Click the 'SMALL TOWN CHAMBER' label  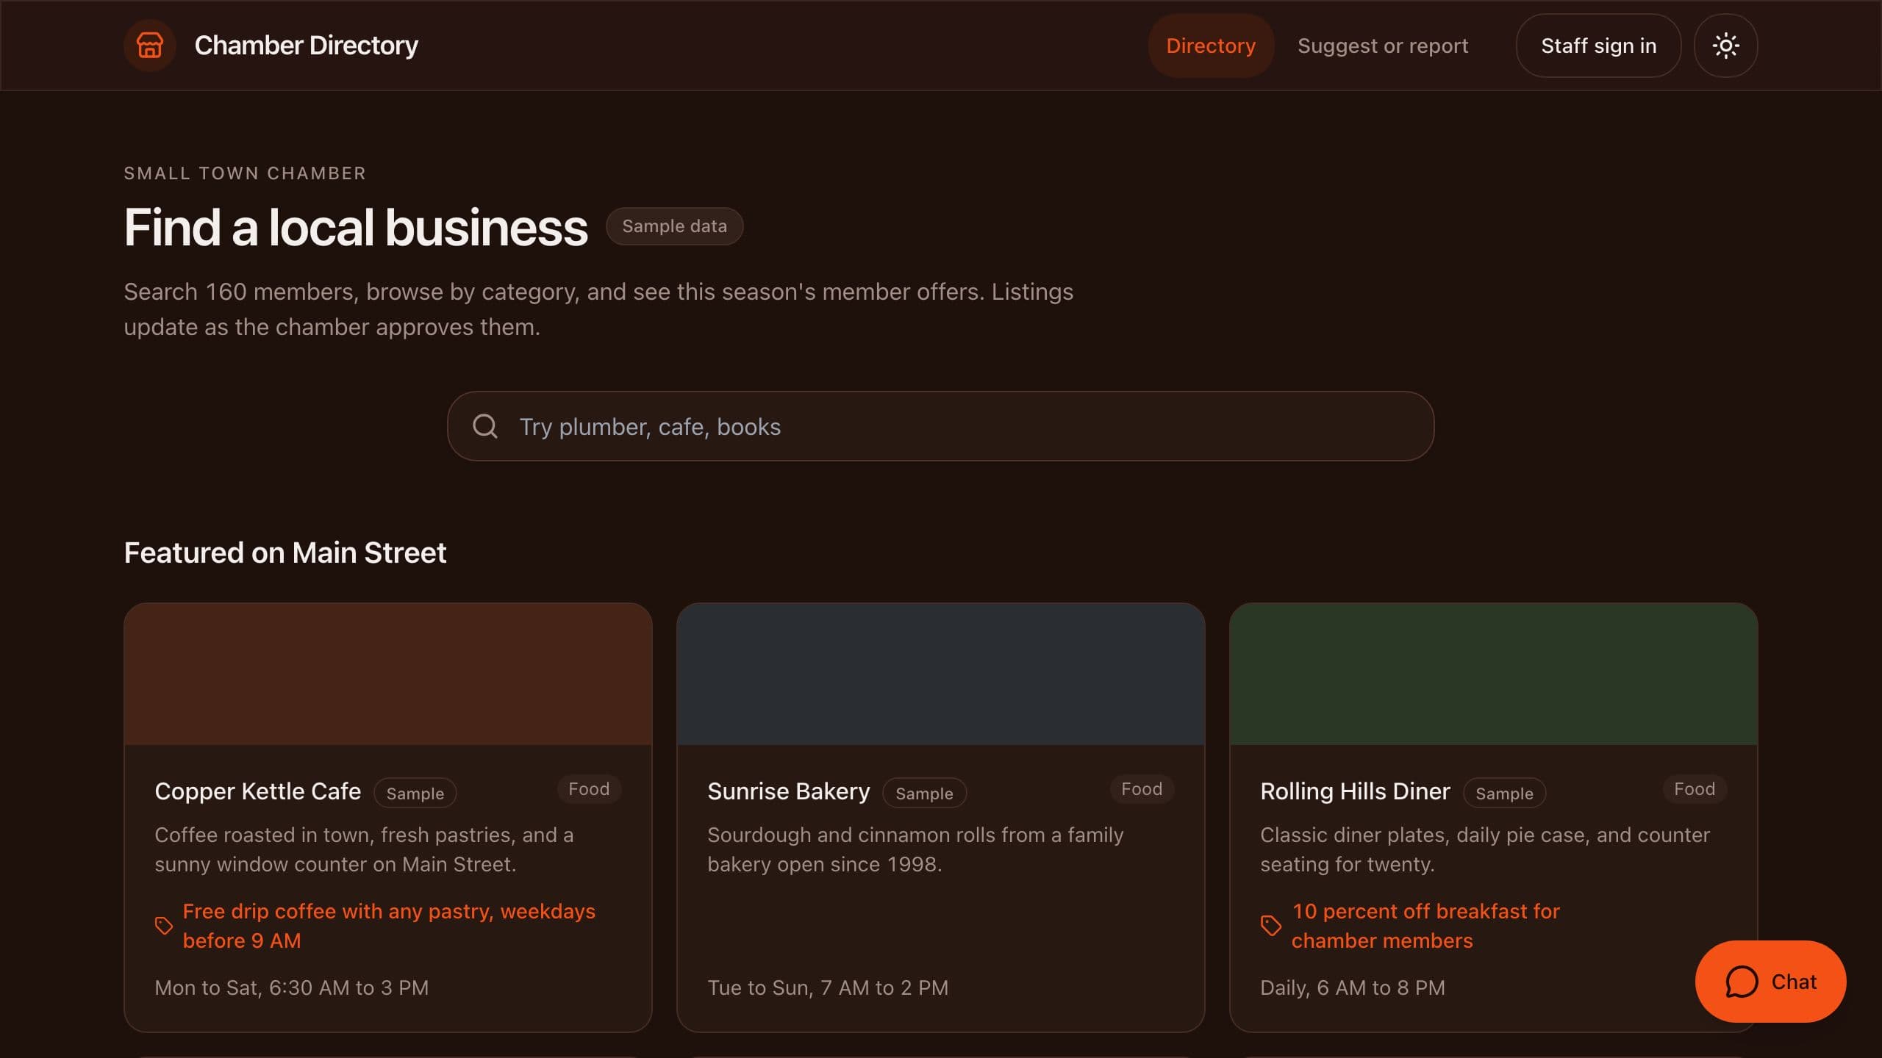pos(245,173)
